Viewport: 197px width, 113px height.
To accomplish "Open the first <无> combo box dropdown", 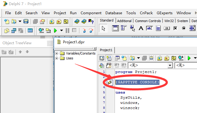I will (170, 65).
